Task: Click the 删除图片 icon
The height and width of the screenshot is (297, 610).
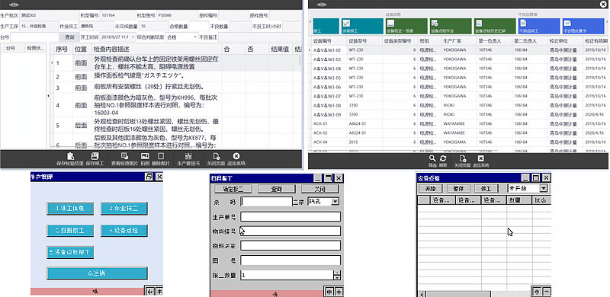Action: 162,156
